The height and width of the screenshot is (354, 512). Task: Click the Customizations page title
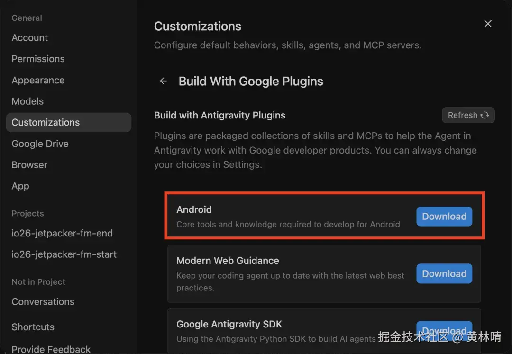pyautogui.click(x=198, y=26)
